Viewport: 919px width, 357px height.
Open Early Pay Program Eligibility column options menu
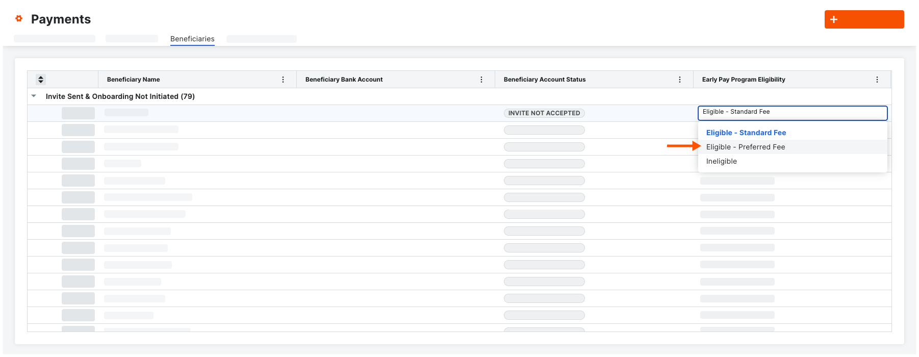(x=877, y=80)
